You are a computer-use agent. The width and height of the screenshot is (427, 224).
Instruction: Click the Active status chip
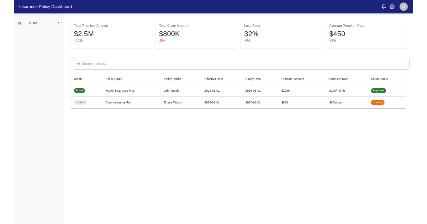(79, 91)
